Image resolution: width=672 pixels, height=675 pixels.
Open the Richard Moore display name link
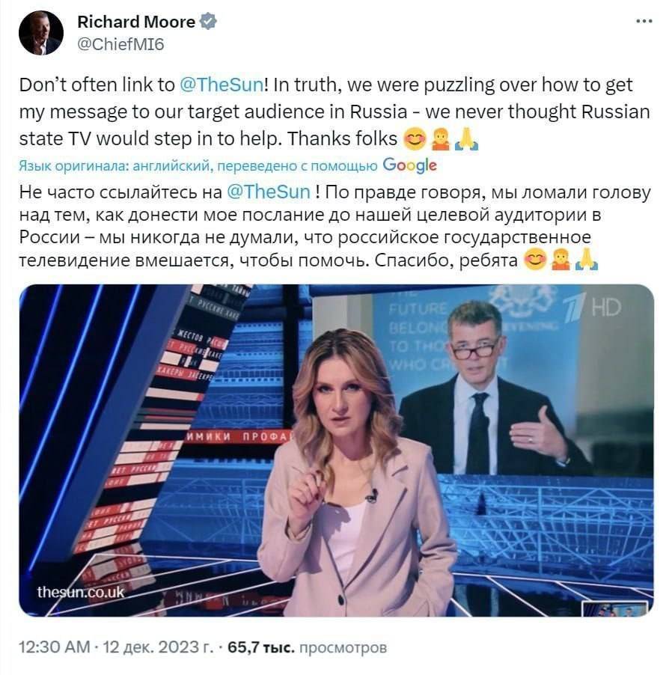coord(136,22)
